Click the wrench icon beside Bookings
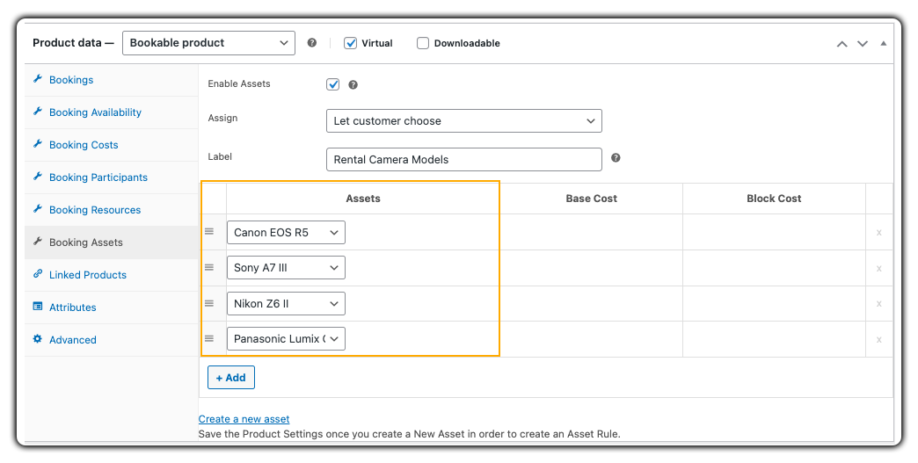918x463 pixels. click(x=38, y=79)
